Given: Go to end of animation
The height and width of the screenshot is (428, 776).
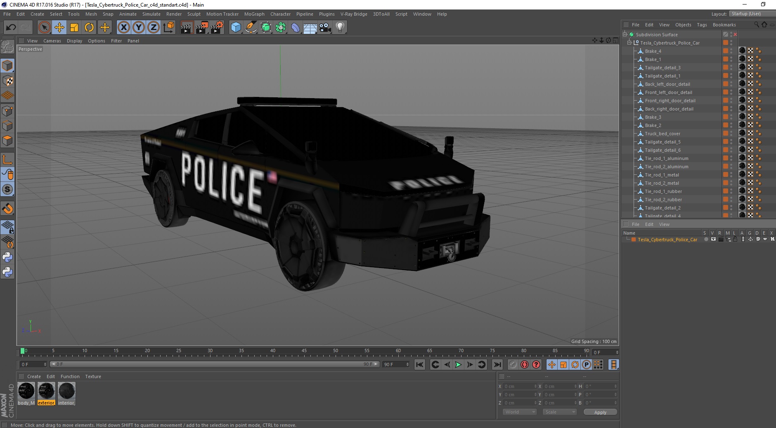Looking at the screenshot, I should pos(497,365).
